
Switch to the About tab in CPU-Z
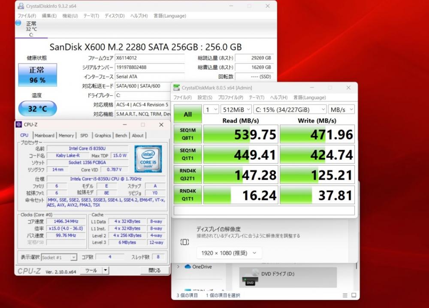pyautogui.click(x=138, y=136)
